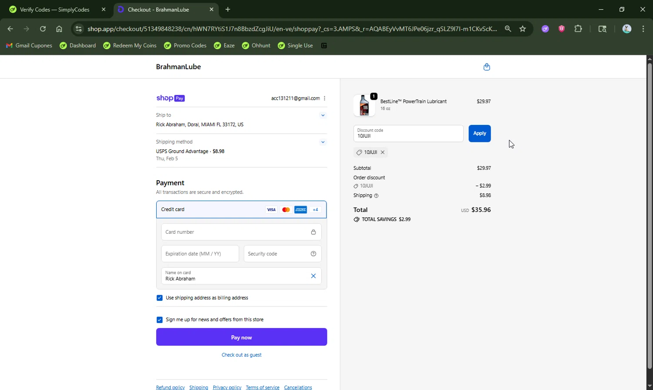Focus the Discount code input field

[x=408, y=134]
